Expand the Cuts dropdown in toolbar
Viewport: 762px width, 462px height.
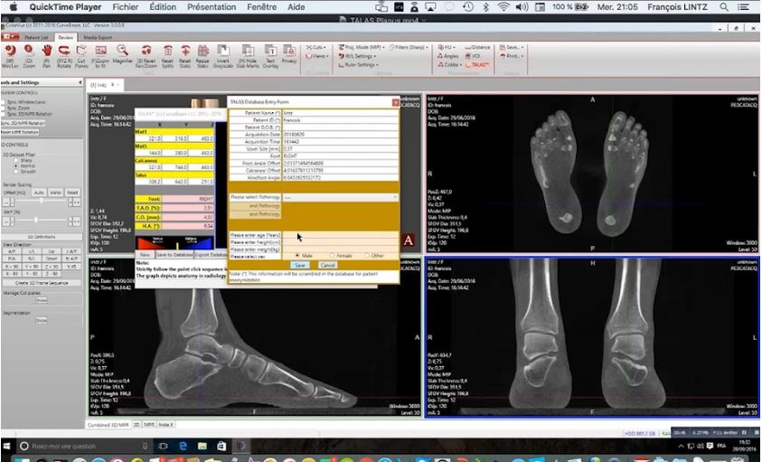coord(317,46)
